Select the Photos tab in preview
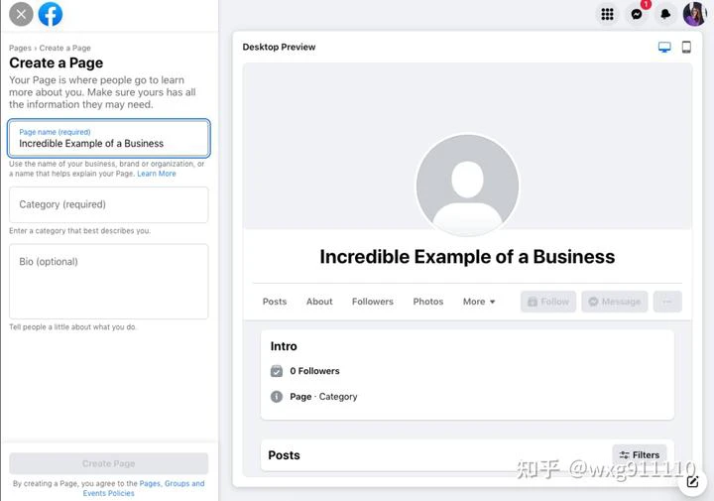Screen dimensions: 714x501 point(428,302)
